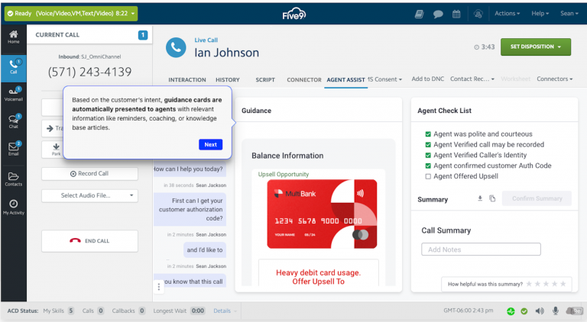The width and height of the screenshot is (587, 322).
Task: Go to Email in the sidebar
Action: click(x=13, y=148)
